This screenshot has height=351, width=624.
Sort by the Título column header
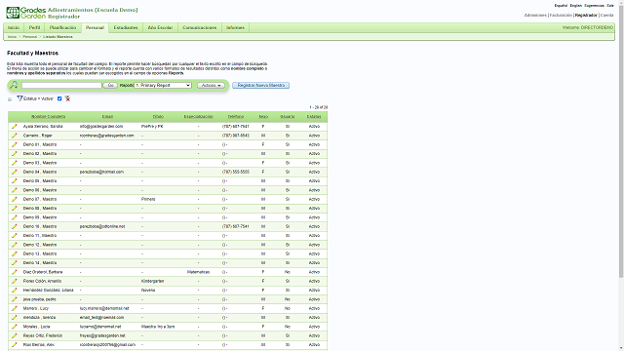[x=158, y=117]
